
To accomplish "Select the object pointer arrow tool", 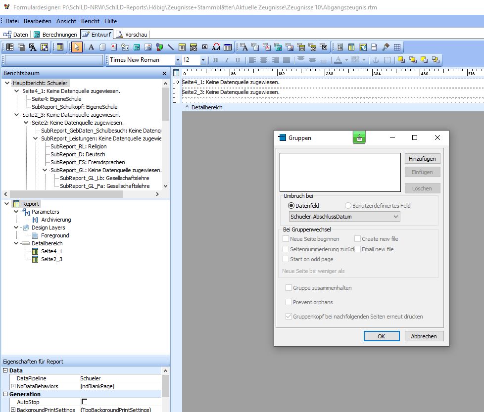I will (77, 47).
